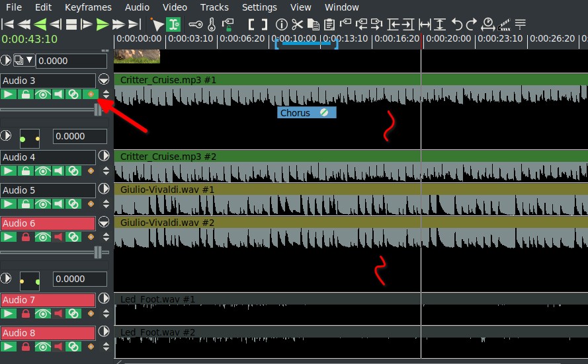588x364 pixels.
Task: Click the Audio 3 fader slider handle
Action: pyautogui.click(x=98, y=110)
